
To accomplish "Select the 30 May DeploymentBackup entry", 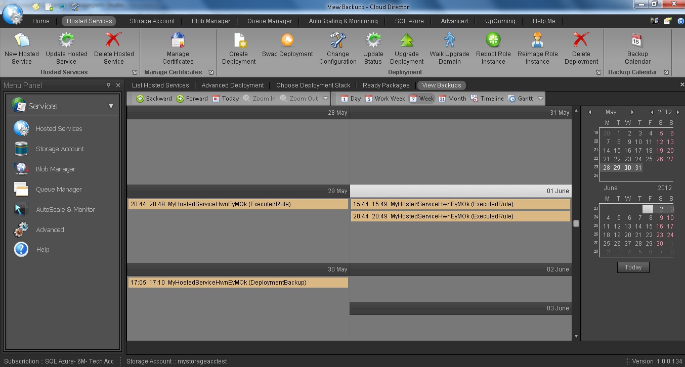I will [x=238, y=283].
